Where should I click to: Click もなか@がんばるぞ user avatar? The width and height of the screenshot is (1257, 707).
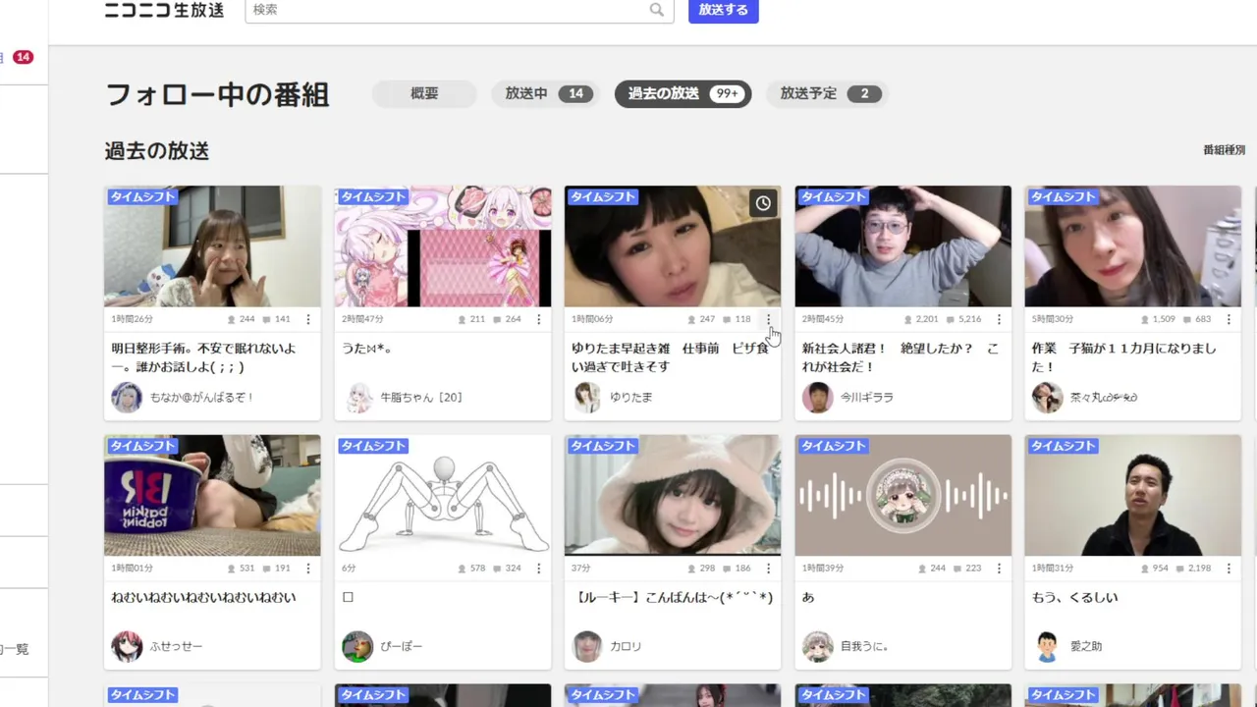127,398
